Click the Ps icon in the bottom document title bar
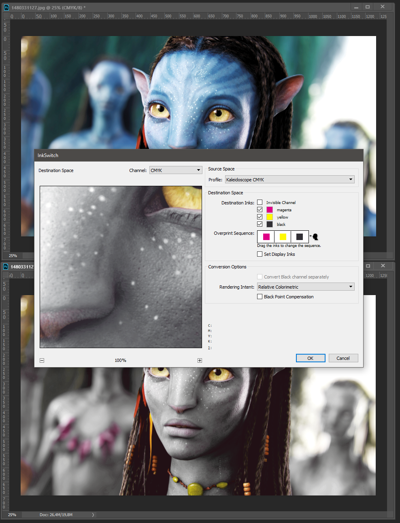Viewport: 400px width, 523px height. pos(6,266)
